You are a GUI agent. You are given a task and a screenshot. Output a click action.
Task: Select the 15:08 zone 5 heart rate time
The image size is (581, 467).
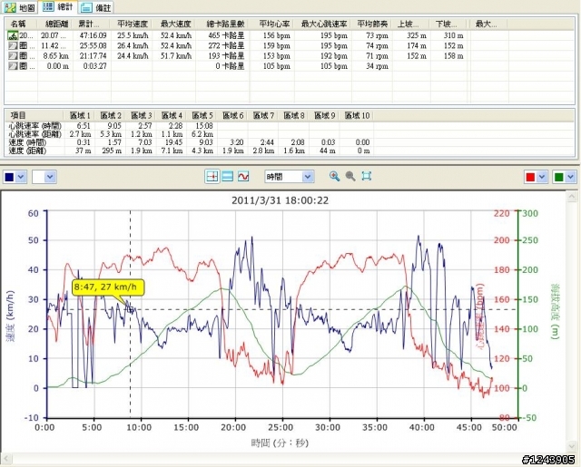(205, 126)
